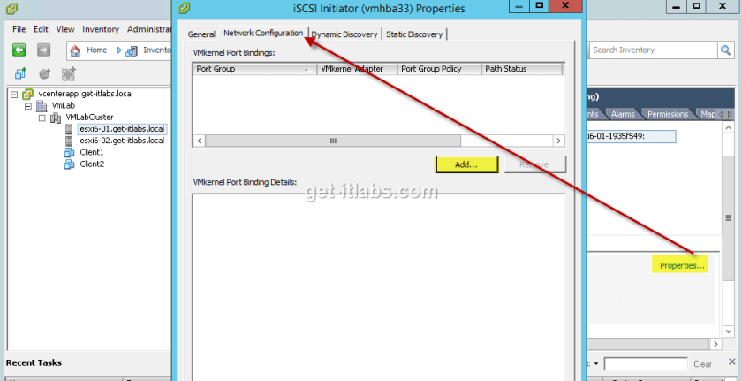Select VMLabCluster in inventory tree
Image resolution: width=742 pixels, height=381 pixels.
(89, 118)
